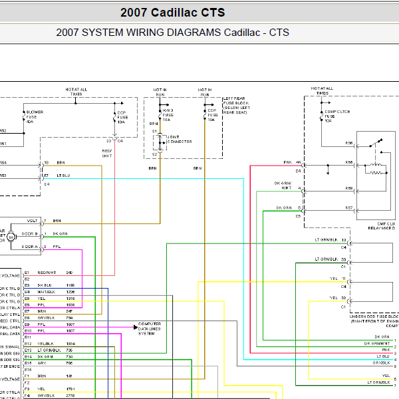Click the JOINT CONNECTOR dashed-box symbol
This screenshot has height=399, width=399.
160,143
